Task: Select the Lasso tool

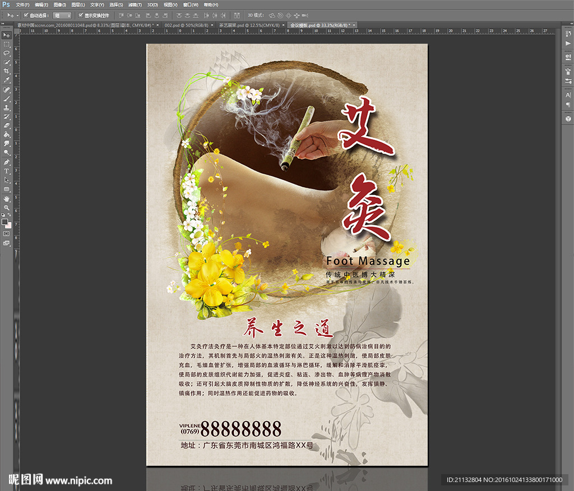Action: pyautogui.click(x=7, y=53)
